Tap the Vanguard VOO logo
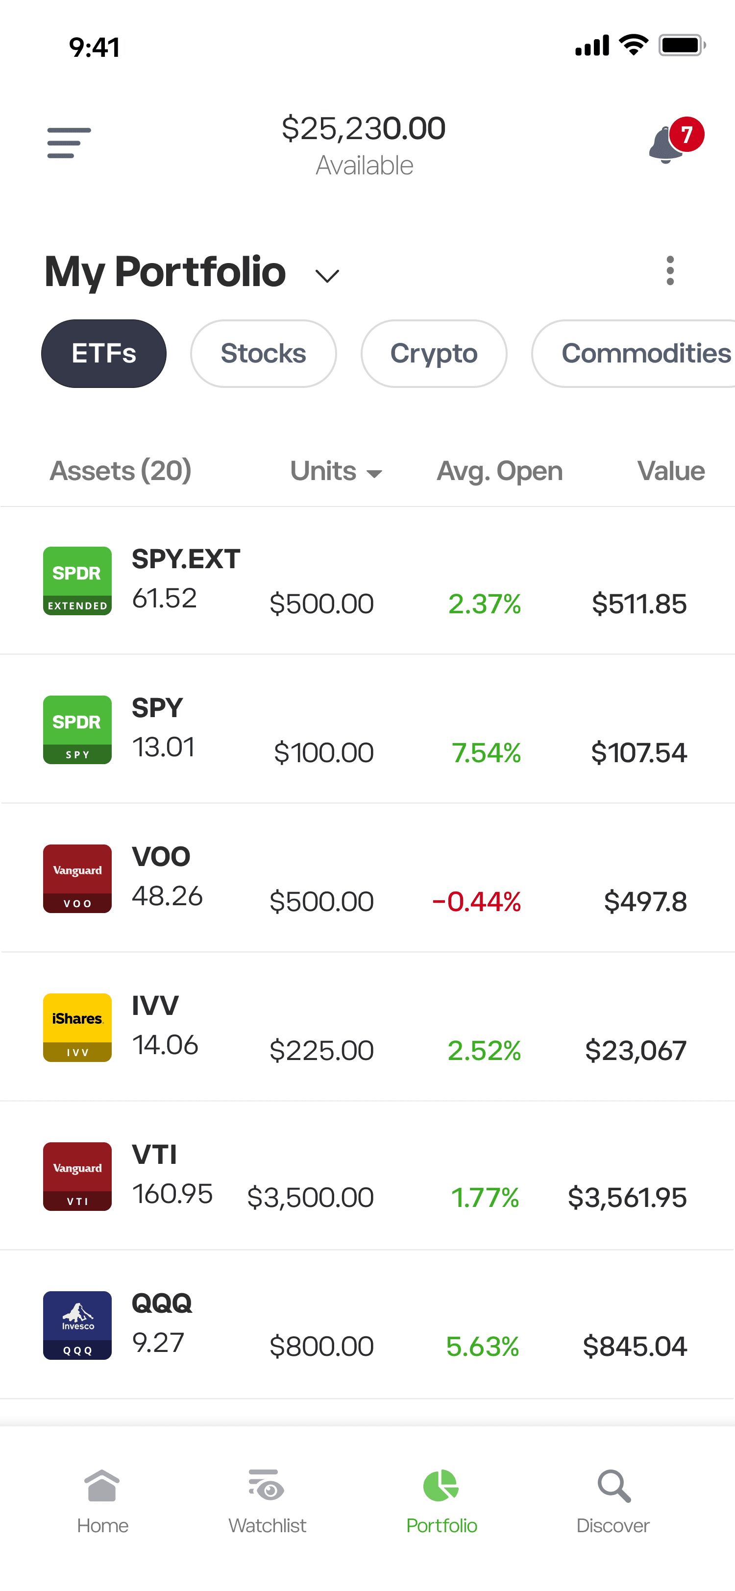This screenshot has height=1591, width=735. pyautogui.click(x=77, y=878)
